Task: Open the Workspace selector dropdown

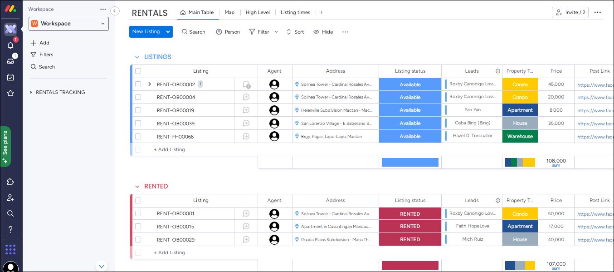Action: coord(68,24)
